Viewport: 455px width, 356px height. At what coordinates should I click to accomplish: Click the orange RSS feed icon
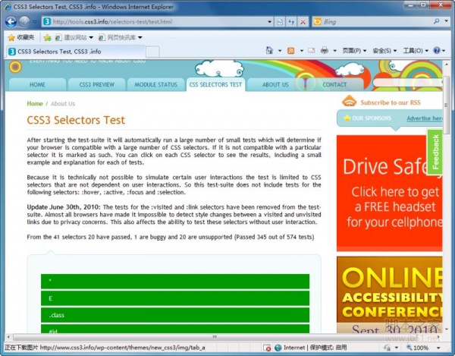pos(349,102)
